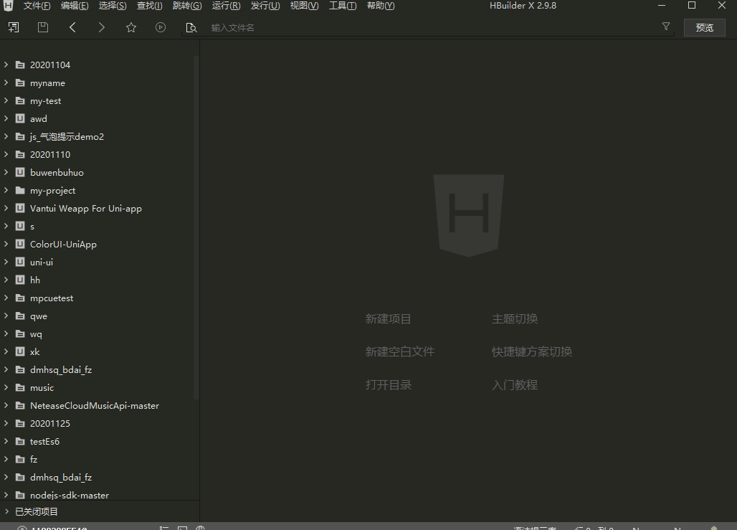Click the icon of Vantui Weapp For Uni-app
The height and width of the screenshot is (530, 737).
pos(20,208)
